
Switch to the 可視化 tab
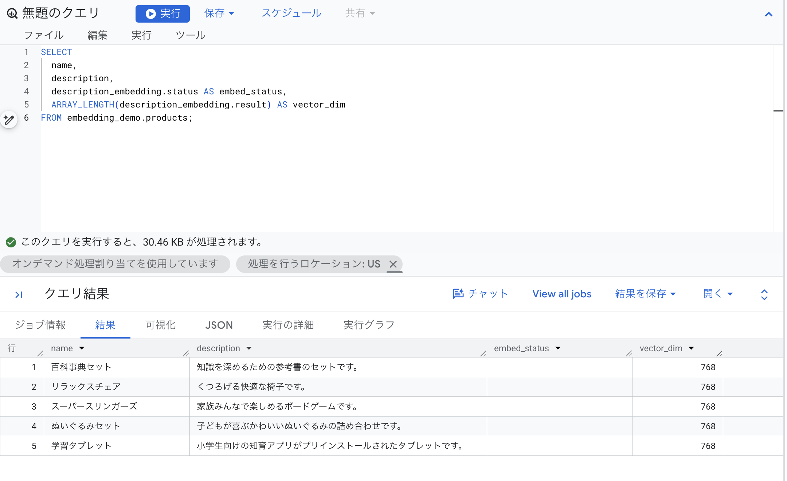(161, 325)
